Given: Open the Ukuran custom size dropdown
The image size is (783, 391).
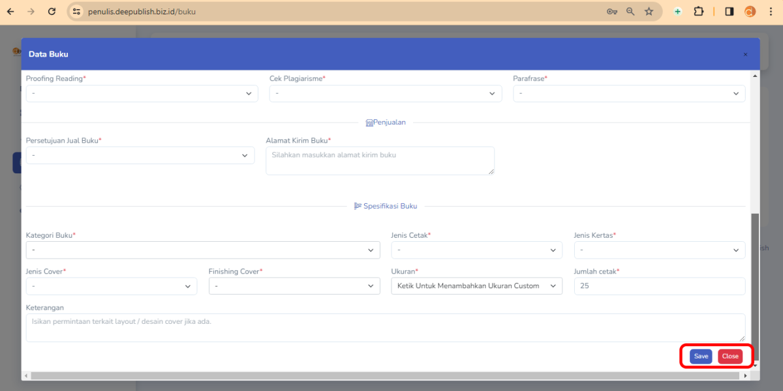Looking at the screenshot, I should pyautogui.click(x=476, y=285).
